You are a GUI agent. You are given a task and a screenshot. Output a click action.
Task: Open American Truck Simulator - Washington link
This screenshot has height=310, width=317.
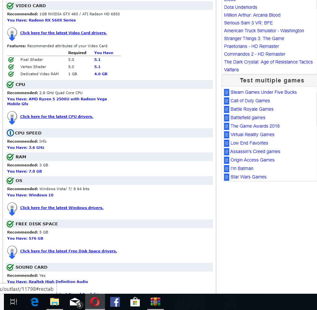pos(264,31)
